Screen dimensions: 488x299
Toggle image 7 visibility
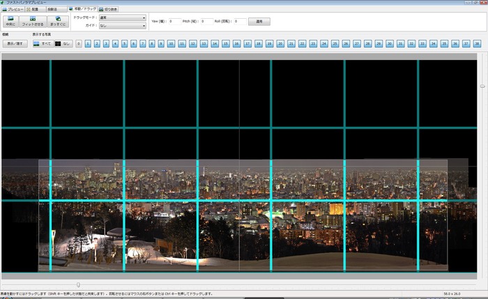[143, 43]
